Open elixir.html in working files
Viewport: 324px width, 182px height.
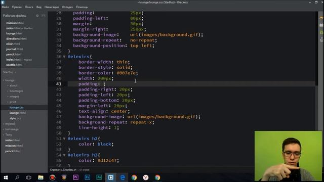[x=13, y=44]
